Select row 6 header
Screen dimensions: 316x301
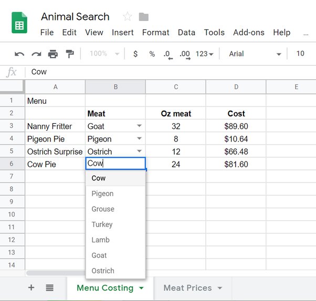(x=12, y=164)
